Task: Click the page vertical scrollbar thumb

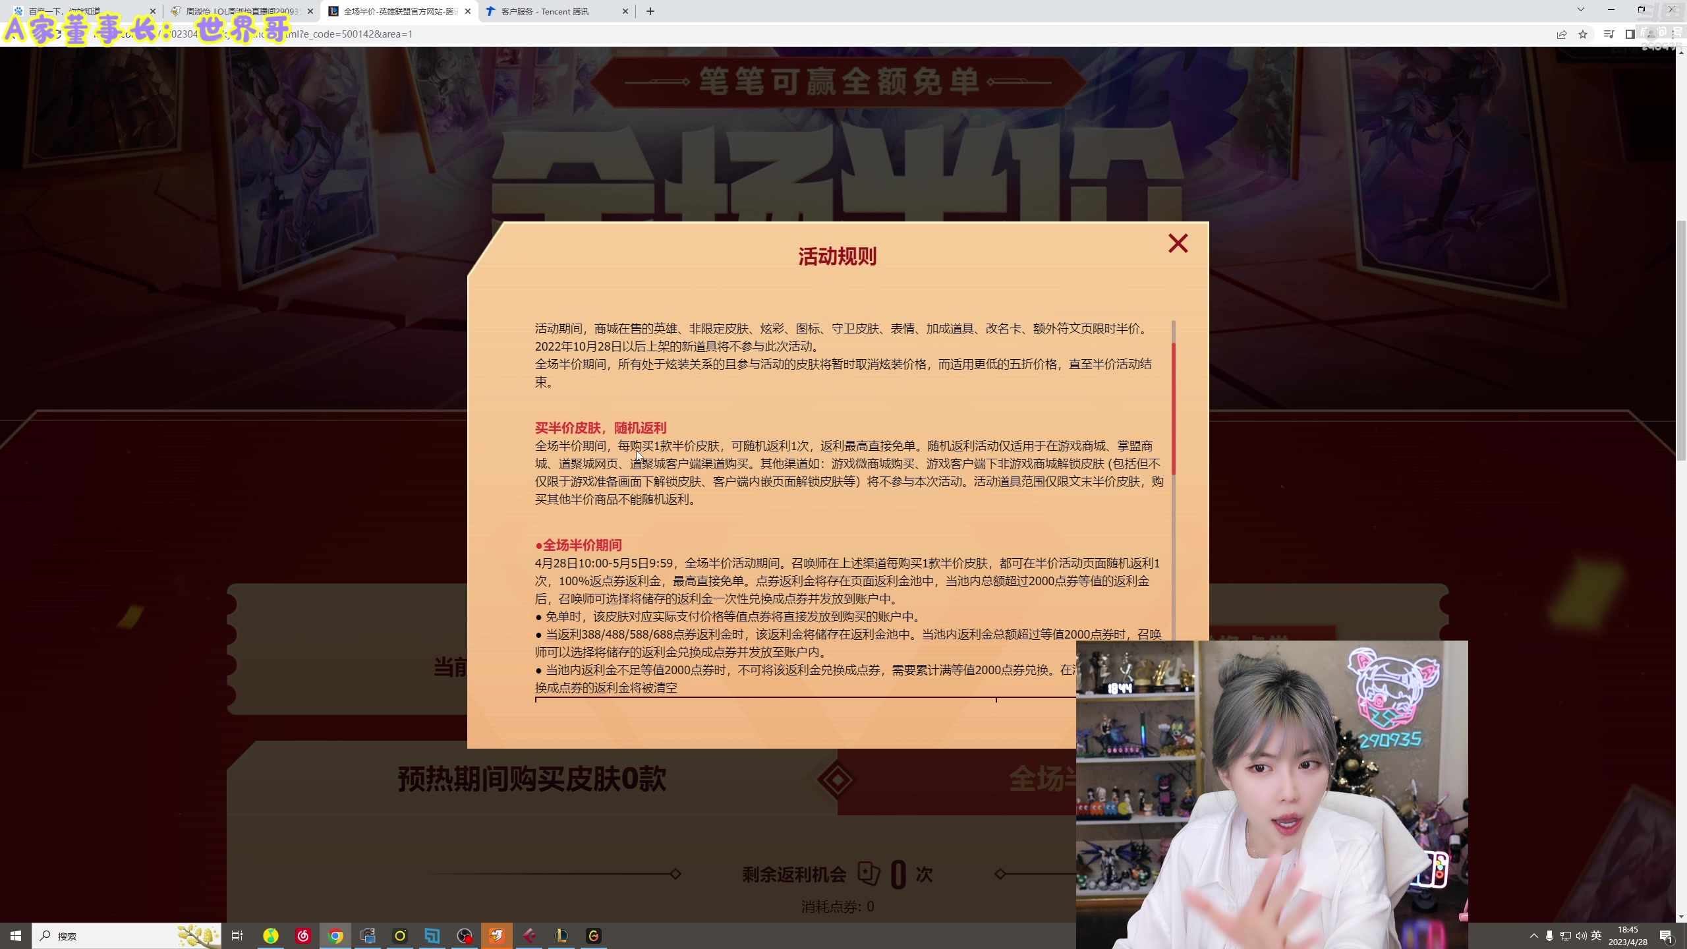Action: [x=1681, y=341]
